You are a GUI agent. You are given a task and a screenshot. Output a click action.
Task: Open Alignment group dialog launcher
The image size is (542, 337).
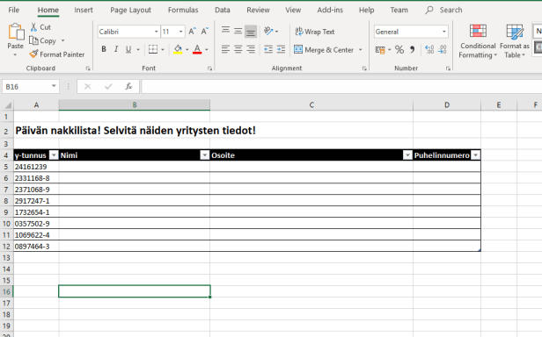[x=364, y=68]
